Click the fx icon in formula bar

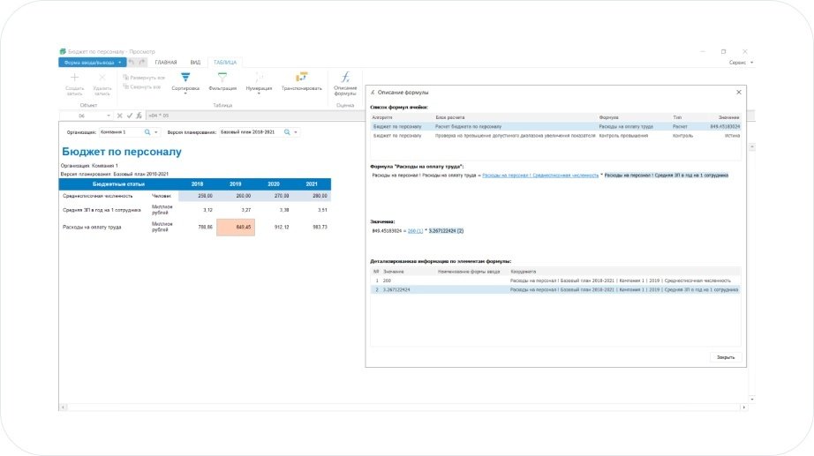(139, 116)
